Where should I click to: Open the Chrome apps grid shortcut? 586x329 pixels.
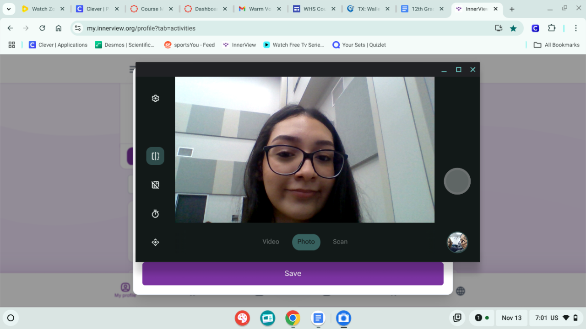(12, 45)
